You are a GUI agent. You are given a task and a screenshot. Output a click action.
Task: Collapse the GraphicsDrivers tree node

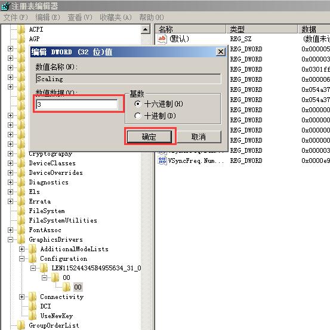point(10,239)
